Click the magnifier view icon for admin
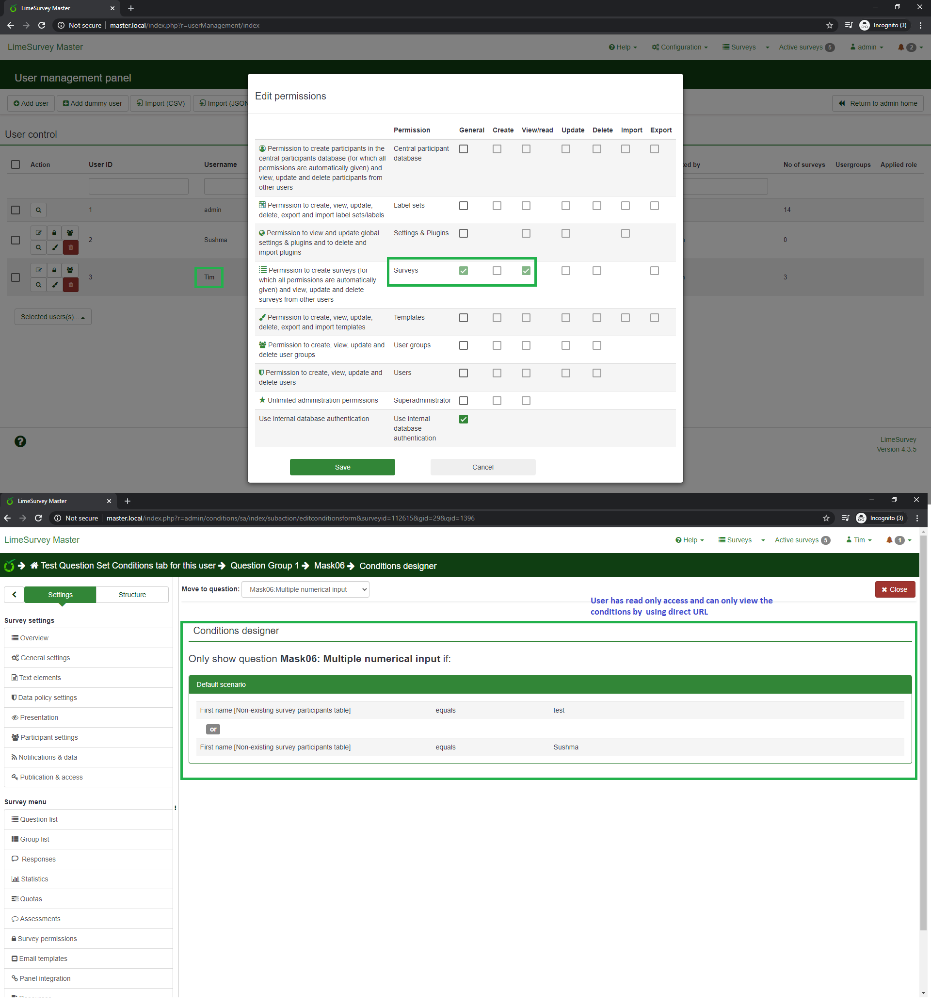This screenshot has width=931, height=1008. 38,210
